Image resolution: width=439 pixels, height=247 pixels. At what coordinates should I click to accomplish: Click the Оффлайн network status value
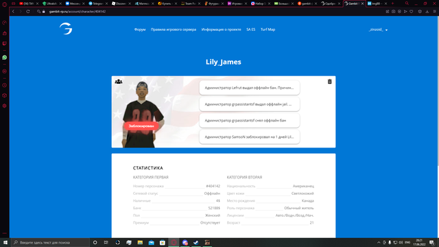[212, 193]
